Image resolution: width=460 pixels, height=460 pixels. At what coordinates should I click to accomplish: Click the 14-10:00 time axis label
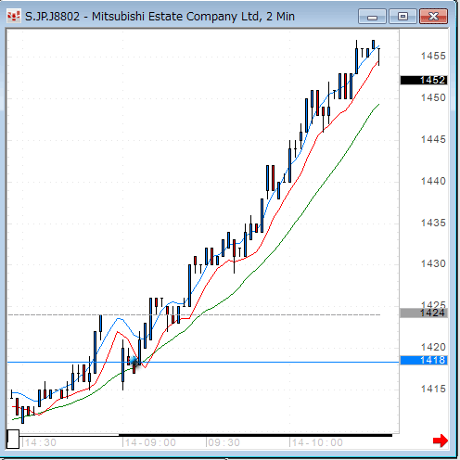click(x=317, y=442)
